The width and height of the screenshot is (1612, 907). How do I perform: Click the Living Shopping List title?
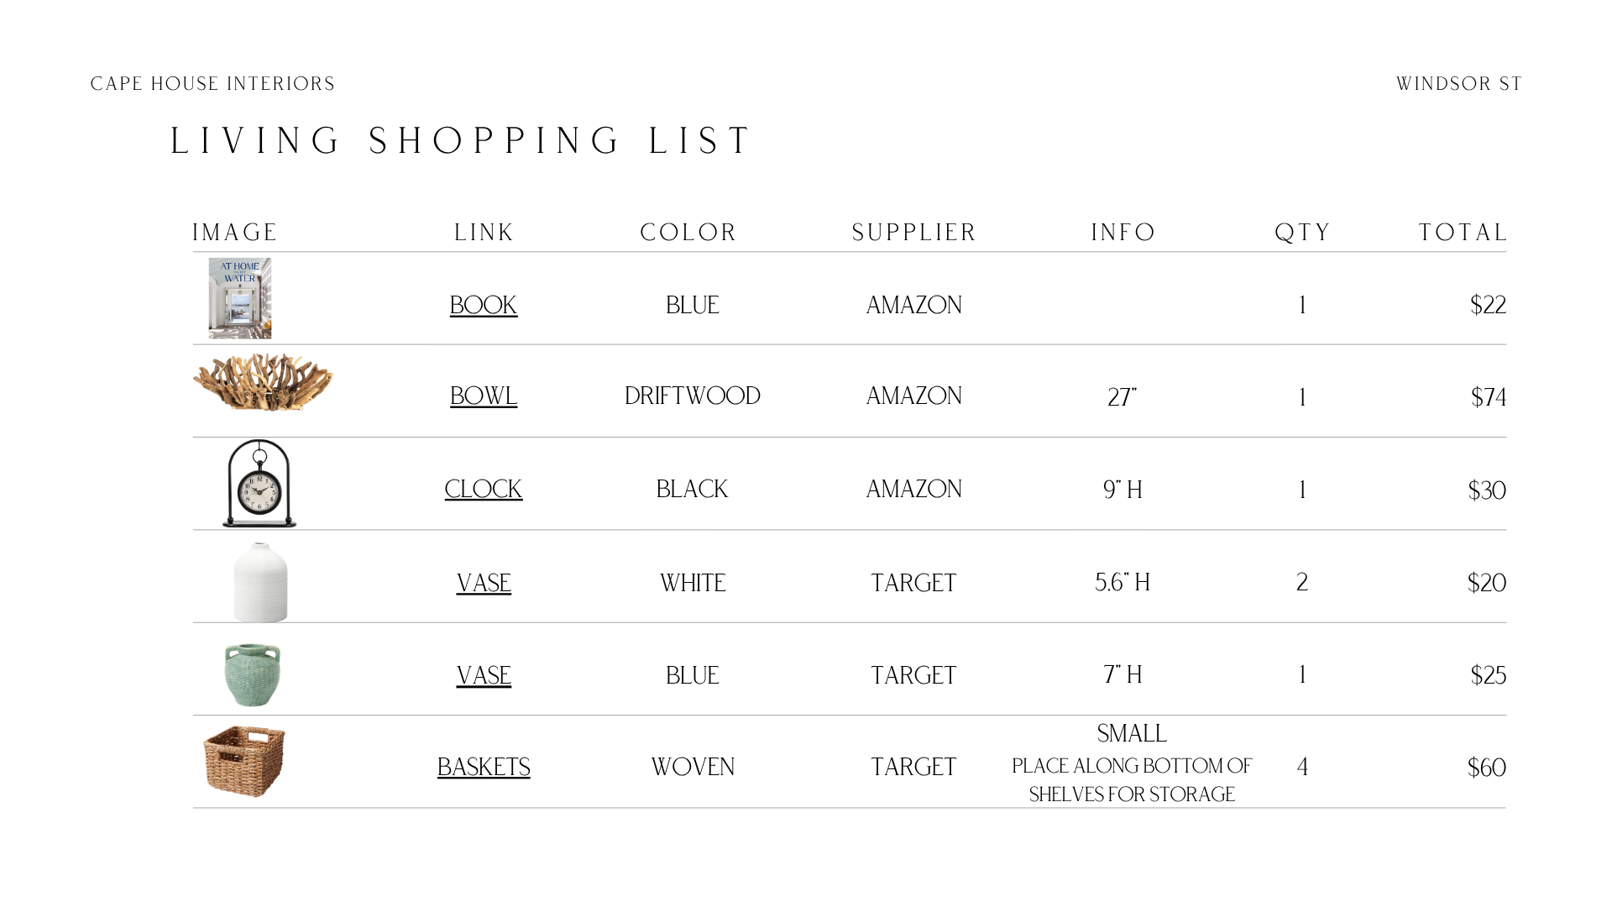click(461, 141)
